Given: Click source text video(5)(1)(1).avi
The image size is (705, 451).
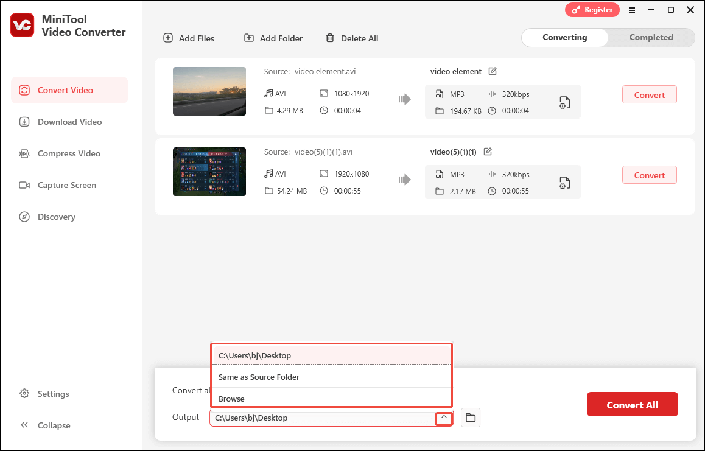Looking at the screenshot, I should click(323, 152).
